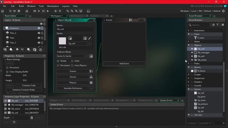Create a new layer folder
The image size is (228, 128).
click(x=35, y=50)
